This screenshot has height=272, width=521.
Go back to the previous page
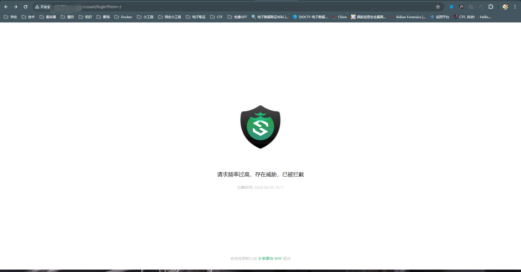pos(6,7)
